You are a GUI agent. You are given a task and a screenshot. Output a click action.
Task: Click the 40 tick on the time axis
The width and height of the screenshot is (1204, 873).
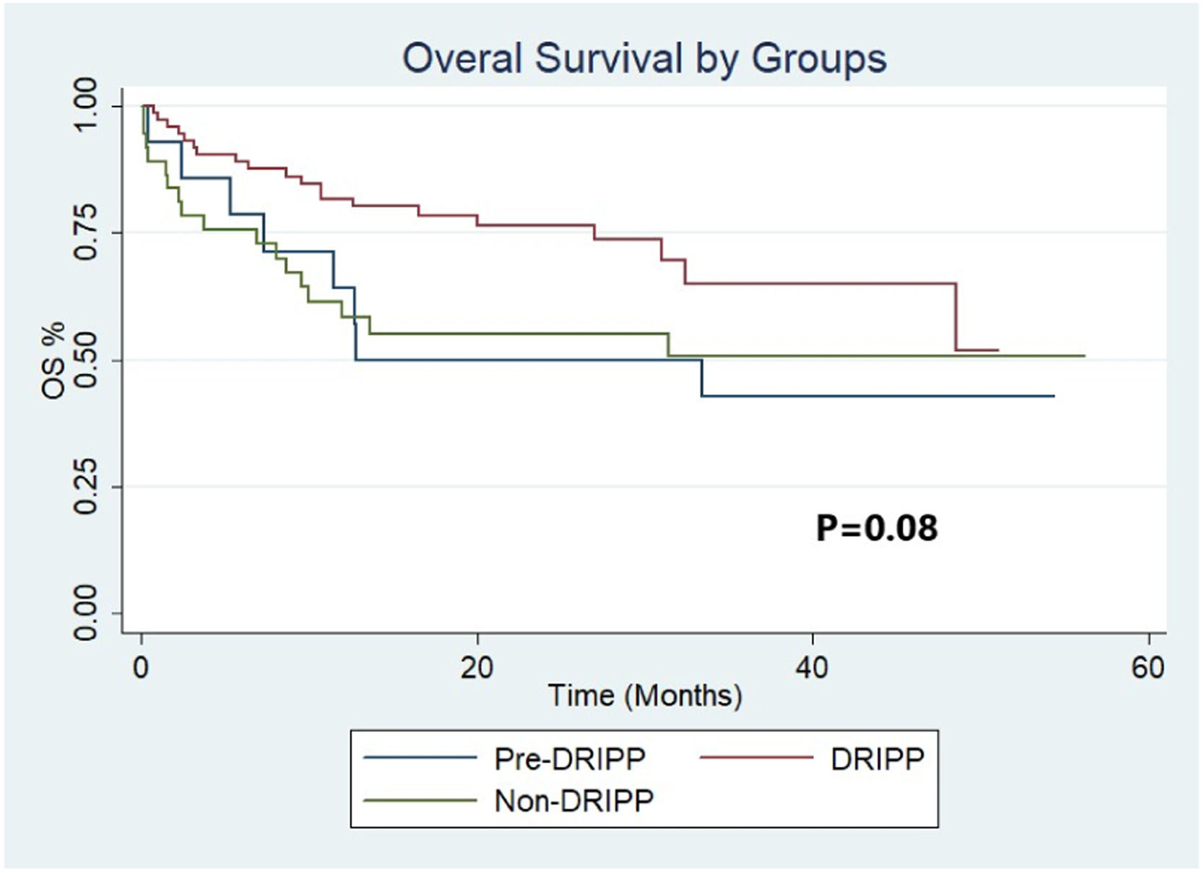[813, 668]
